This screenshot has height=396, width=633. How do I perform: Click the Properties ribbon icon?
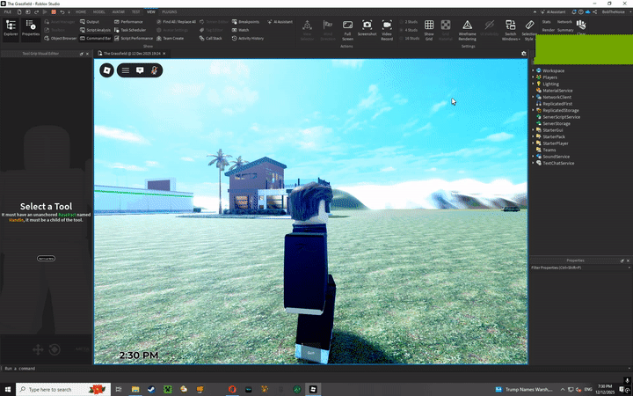[x=31, y=28]
